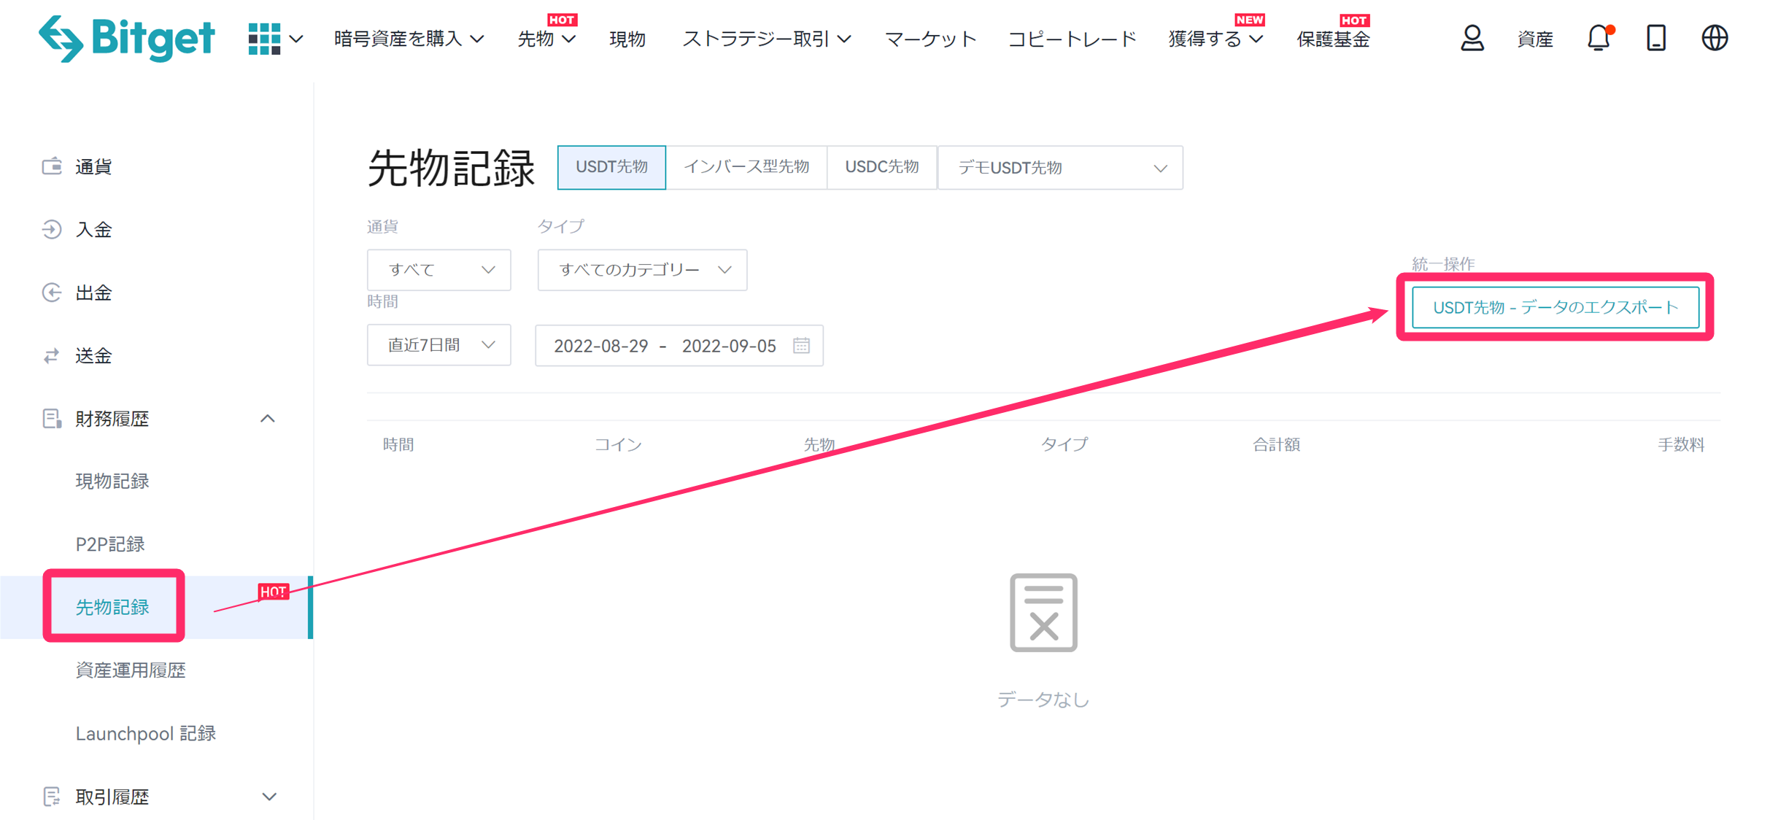The width and height of the screenshot is (1770, 820).
Task: Open 現物 in top navigation
Action: click(x=627, y=39)
